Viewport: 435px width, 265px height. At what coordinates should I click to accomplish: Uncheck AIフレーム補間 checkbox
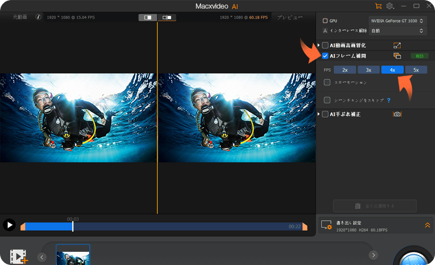click(325, 56)
